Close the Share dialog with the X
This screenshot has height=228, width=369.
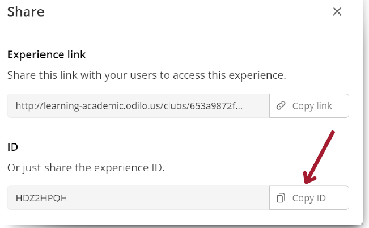pyautogui.click(x=337, y=11)
